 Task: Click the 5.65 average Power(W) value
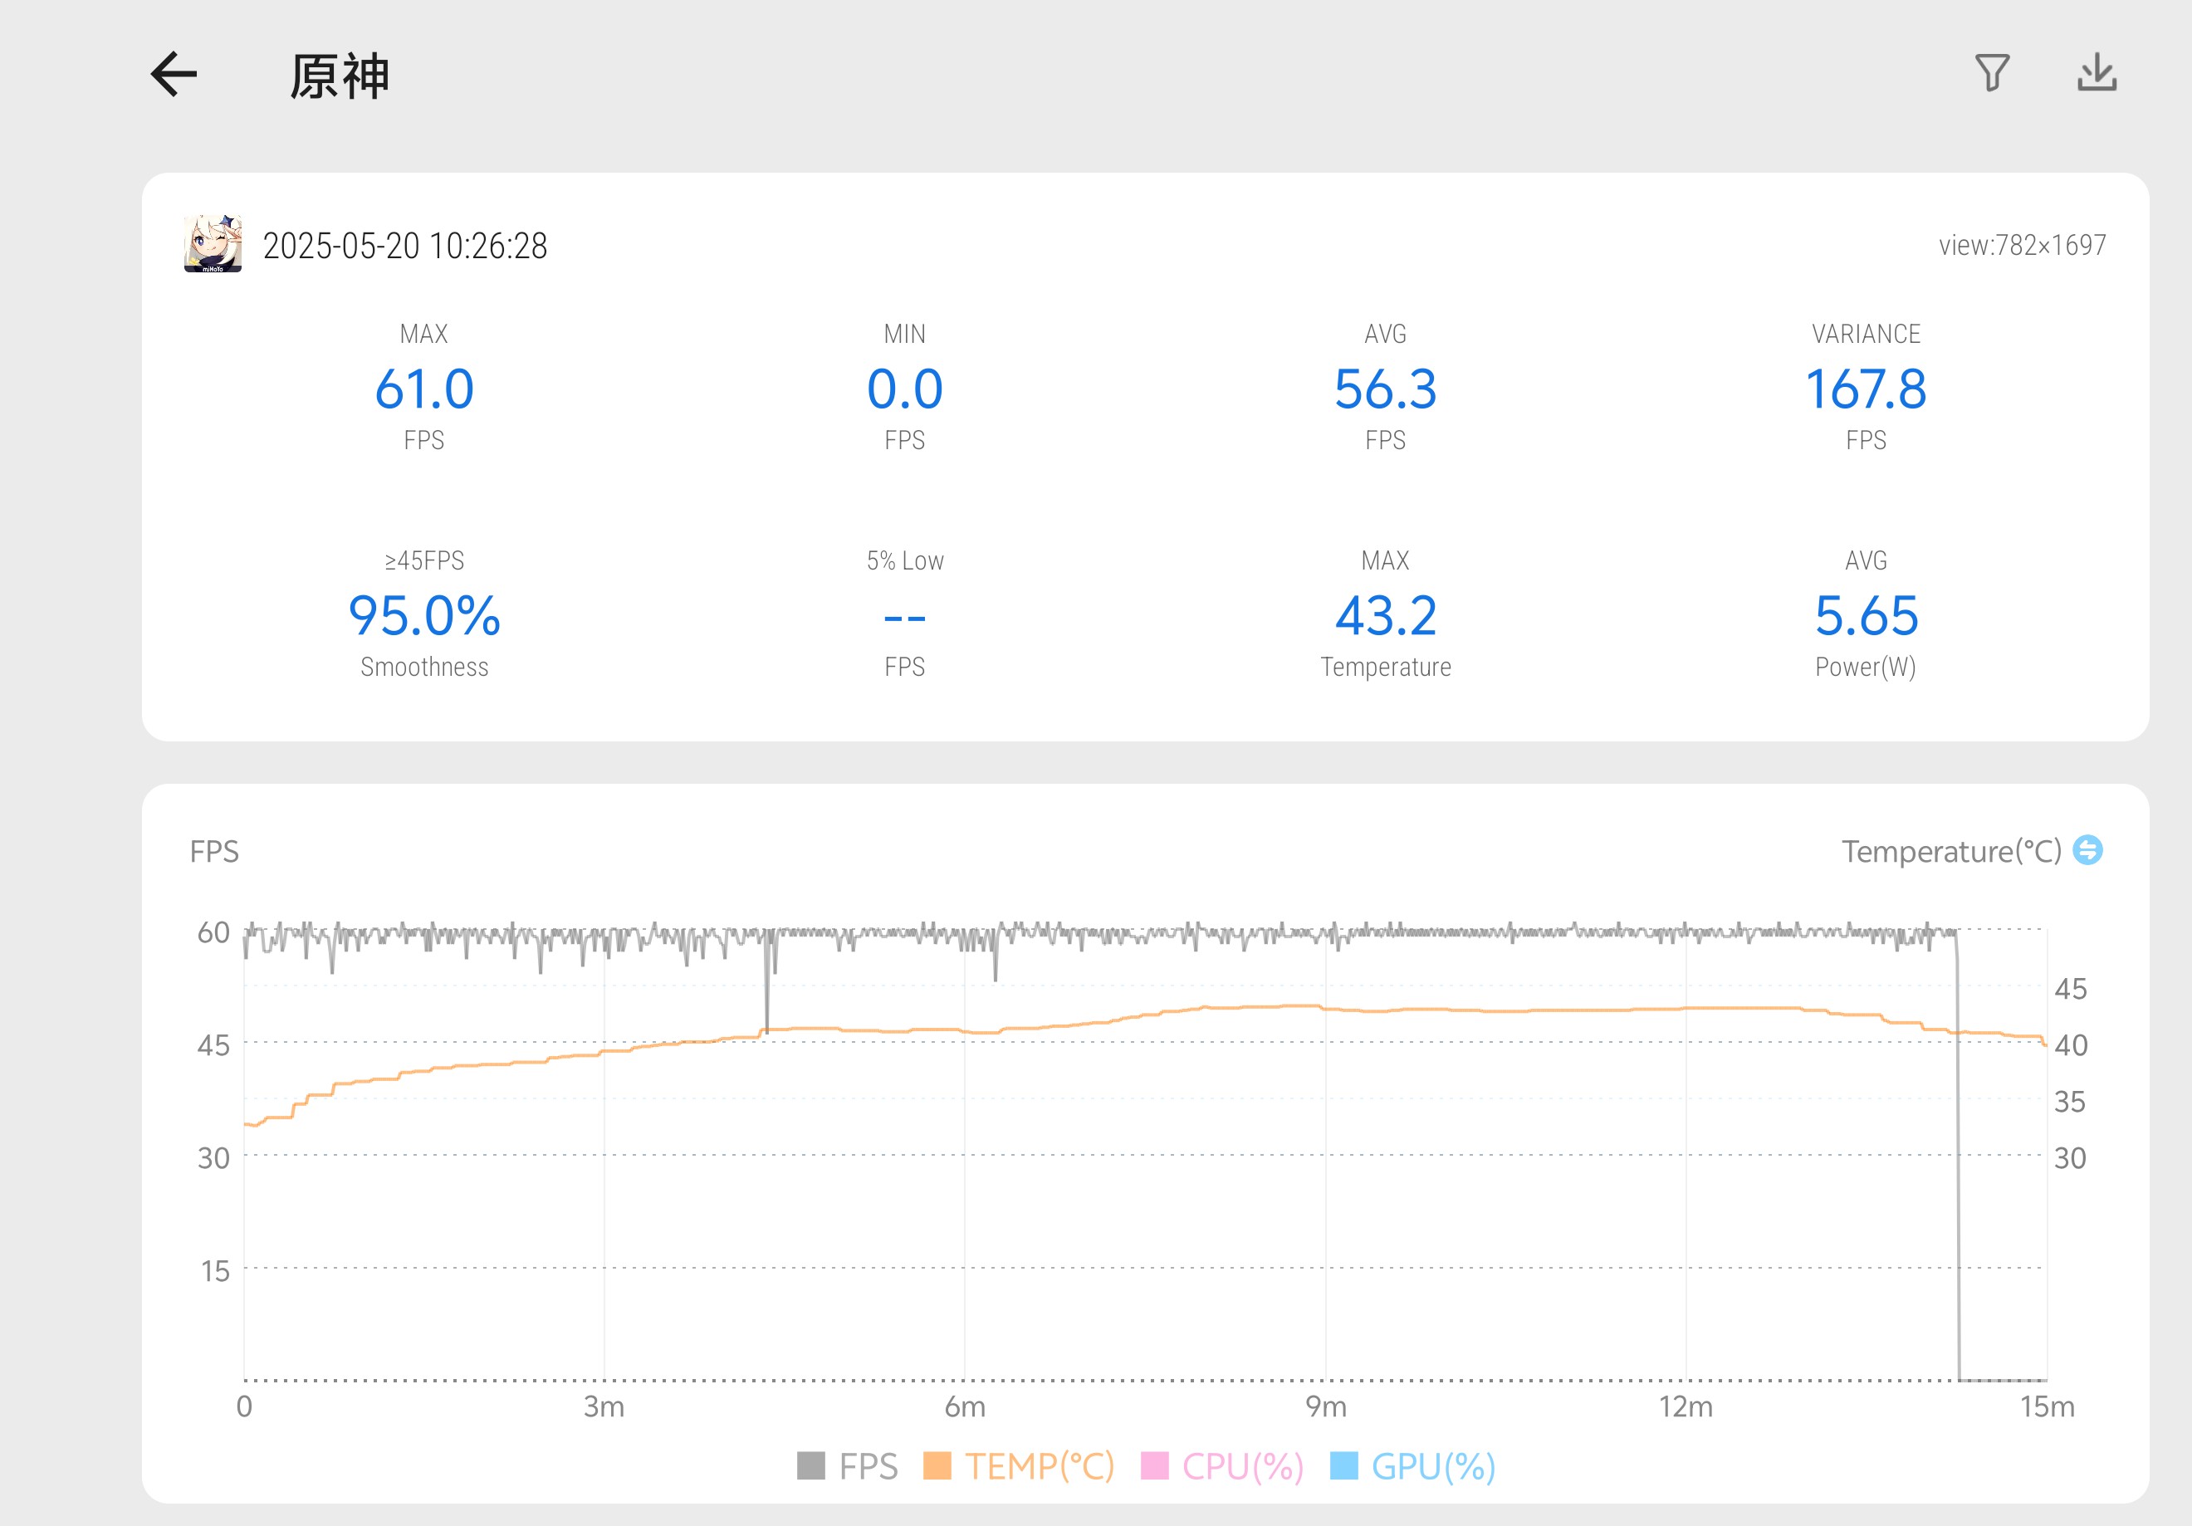[x=1866, y=615]
